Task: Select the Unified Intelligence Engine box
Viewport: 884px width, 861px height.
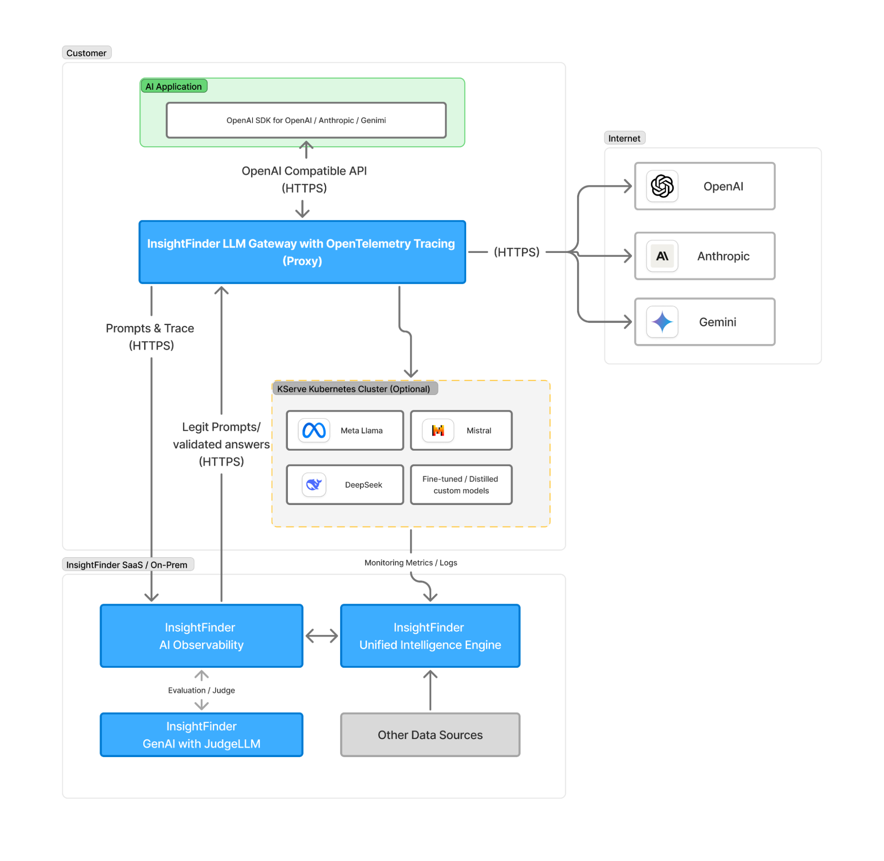Action: 430,636
